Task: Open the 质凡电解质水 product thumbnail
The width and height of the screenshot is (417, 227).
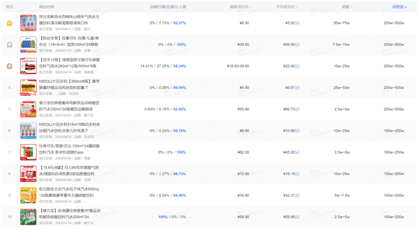Action: [x=28, y=23]
